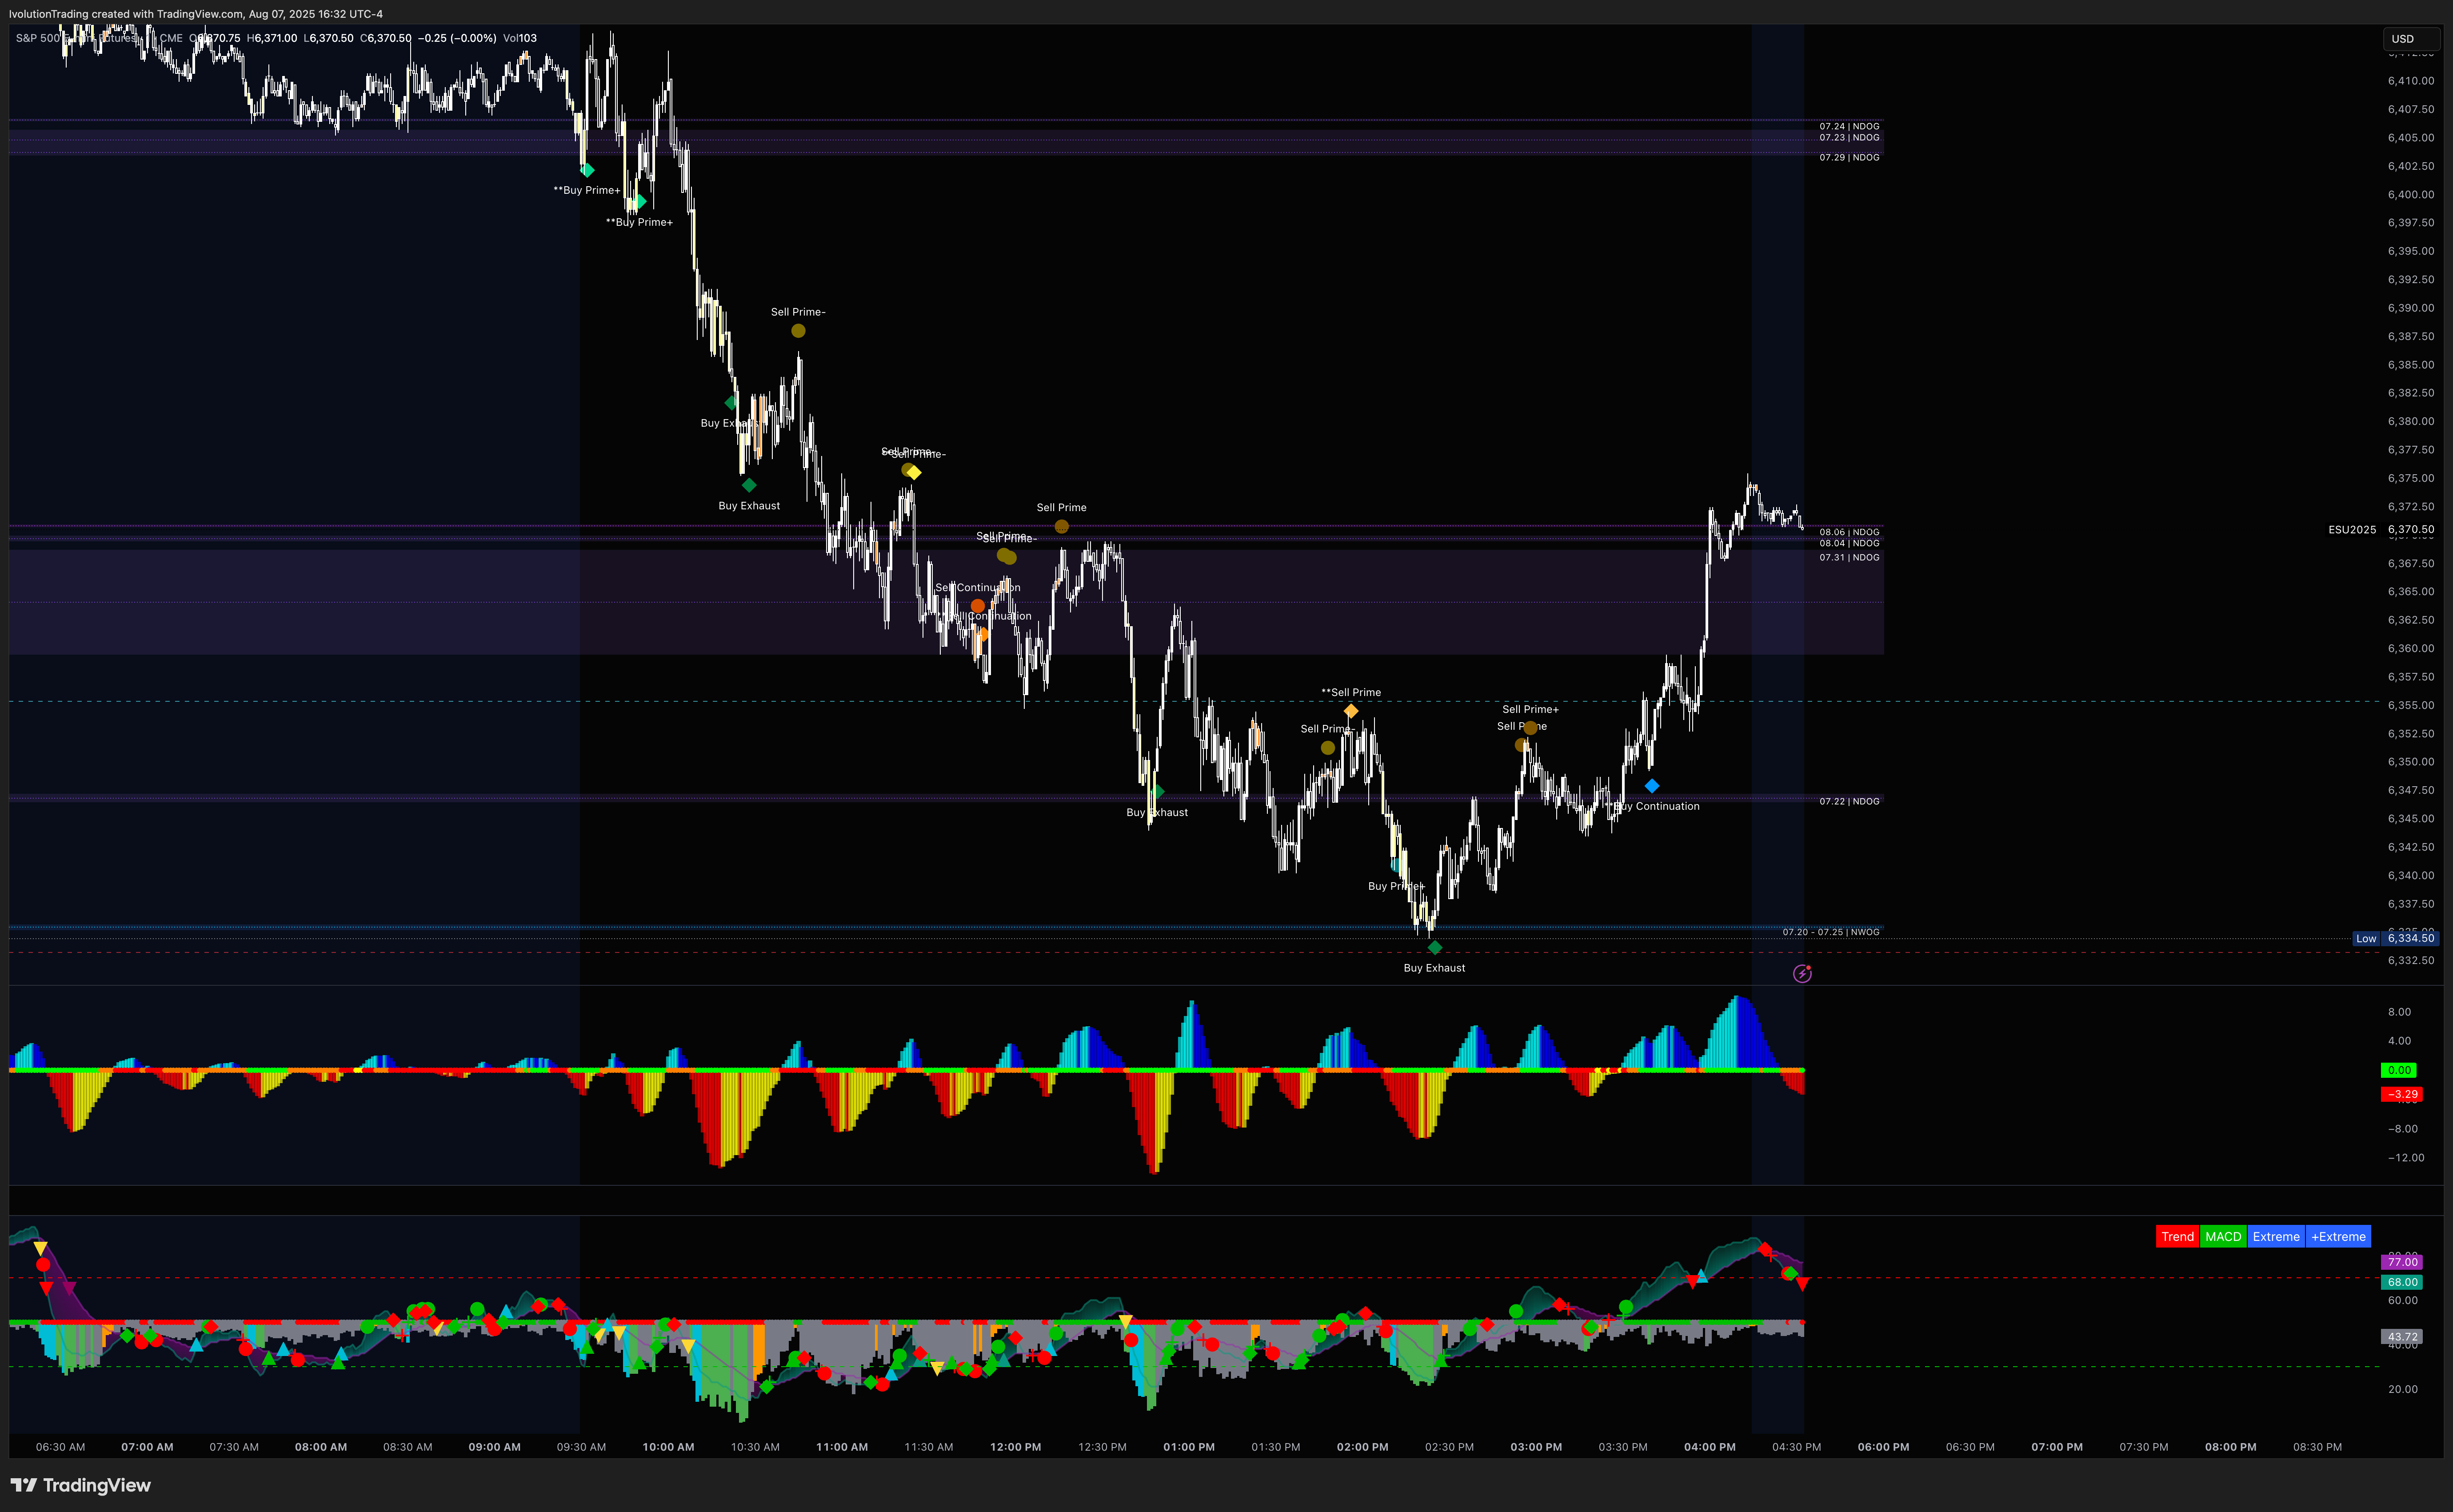Click the orange **Sell Prime diamond marker
Image resolution: width=2453 pixels, height=1512 pixels.
click(1350, 711)
